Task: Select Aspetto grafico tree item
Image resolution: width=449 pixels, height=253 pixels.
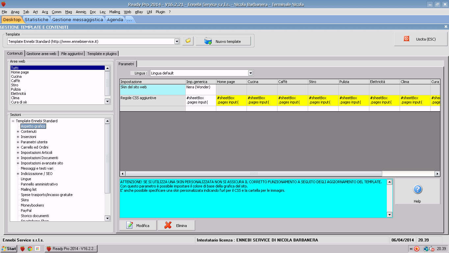Action: click(x=33, y=126)
